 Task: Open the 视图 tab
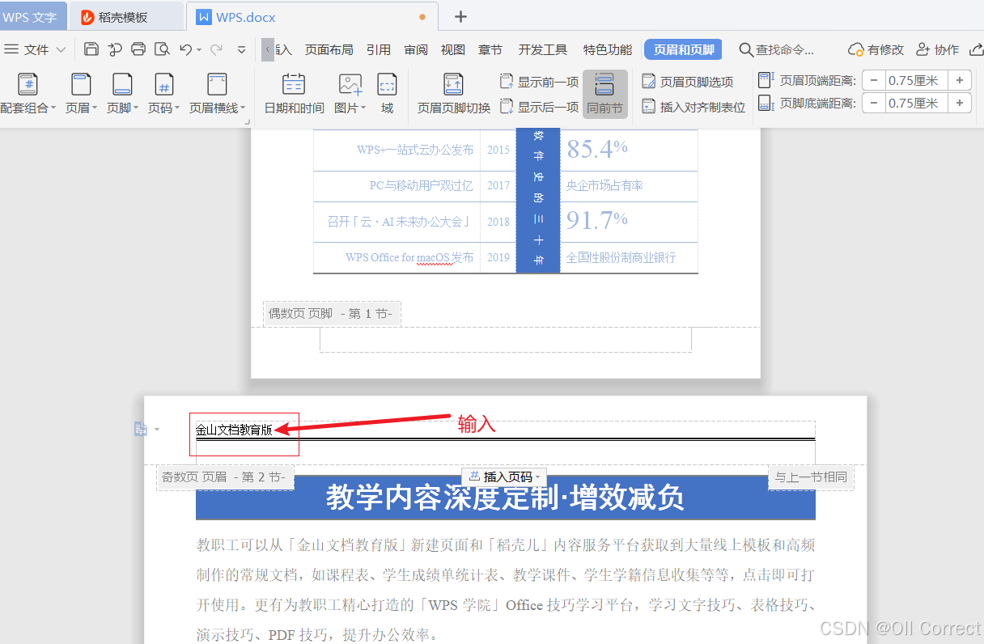tap(453, 49)
